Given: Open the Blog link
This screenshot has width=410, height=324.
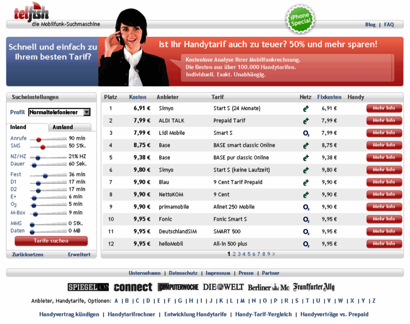Looking at the screenshot, I should click(x=370, y=25).
